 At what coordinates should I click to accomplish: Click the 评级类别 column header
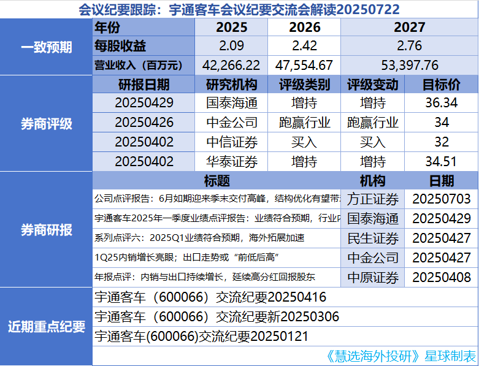[305, 85]
